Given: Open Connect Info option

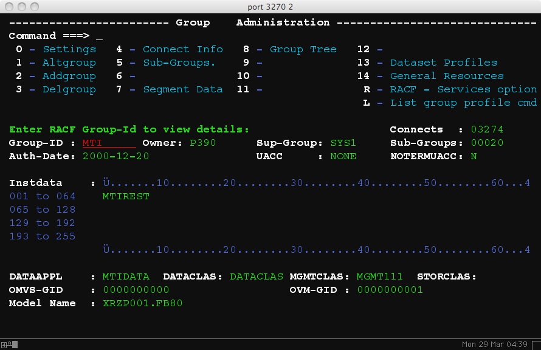Looking at the screenshot, I should [x=182, y=49].
